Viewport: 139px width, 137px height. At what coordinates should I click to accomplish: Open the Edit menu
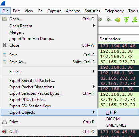point(16,11)
